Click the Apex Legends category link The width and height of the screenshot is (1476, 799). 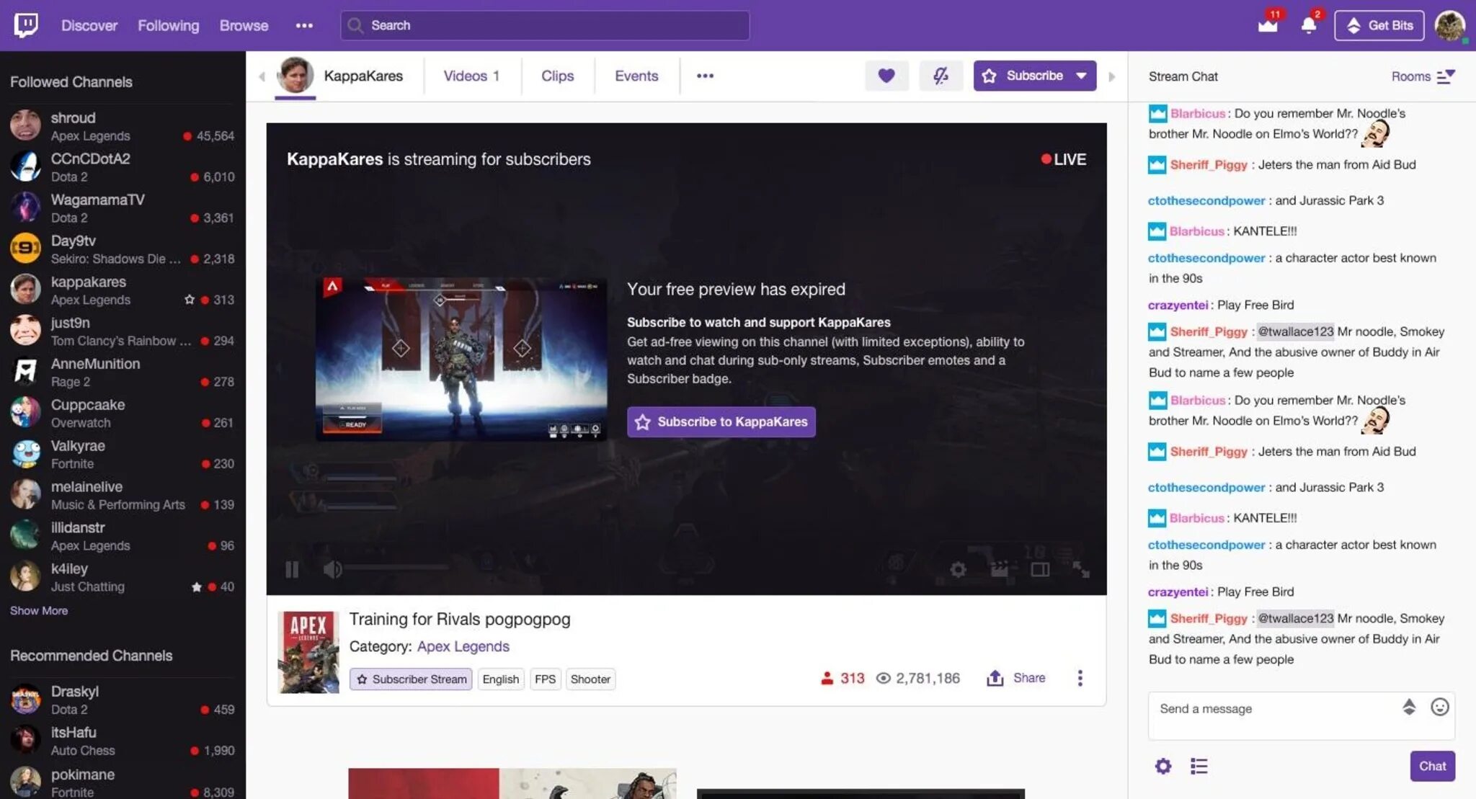click(463, 646)
